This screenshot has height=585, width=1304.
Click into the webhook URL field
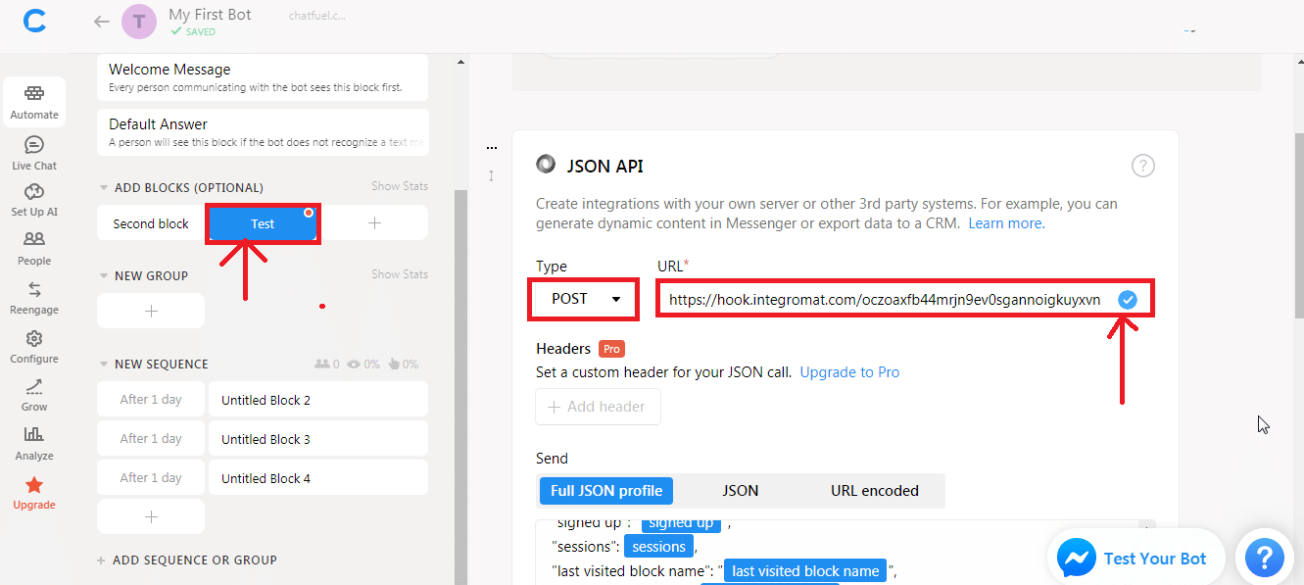tap(882, 300)
